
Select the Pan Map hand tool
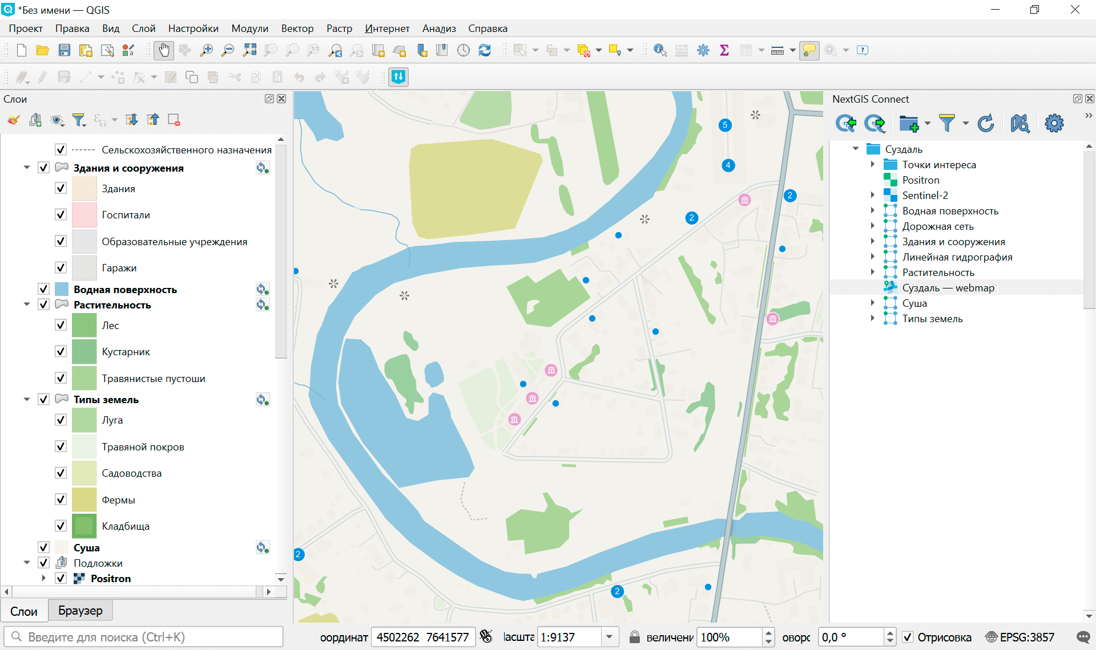164,51
